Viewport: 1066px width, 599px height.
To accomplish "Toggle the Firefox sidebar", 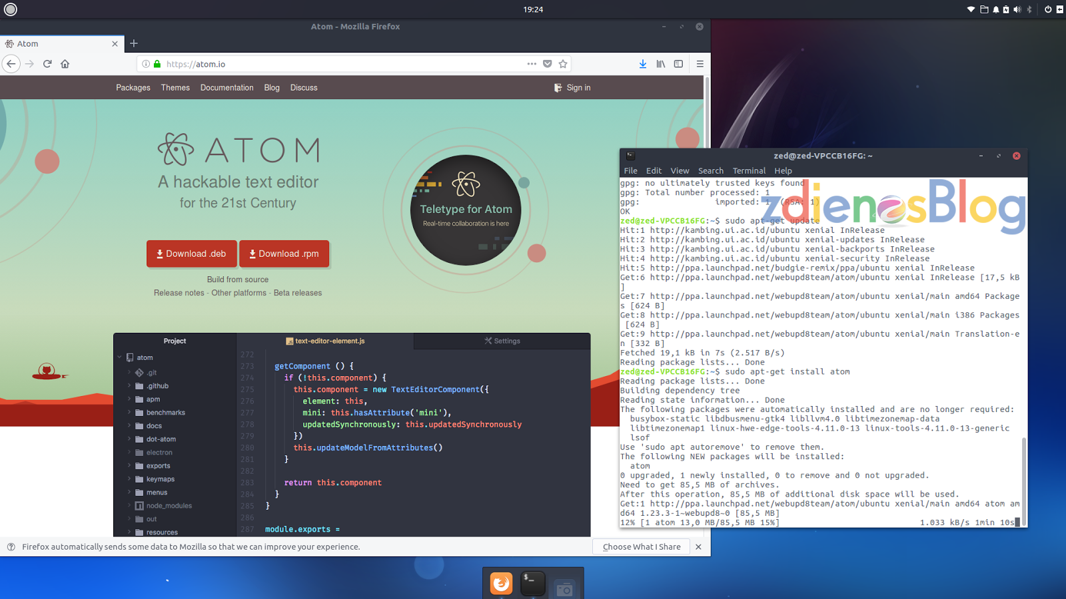I will click(x=678, y=64).
